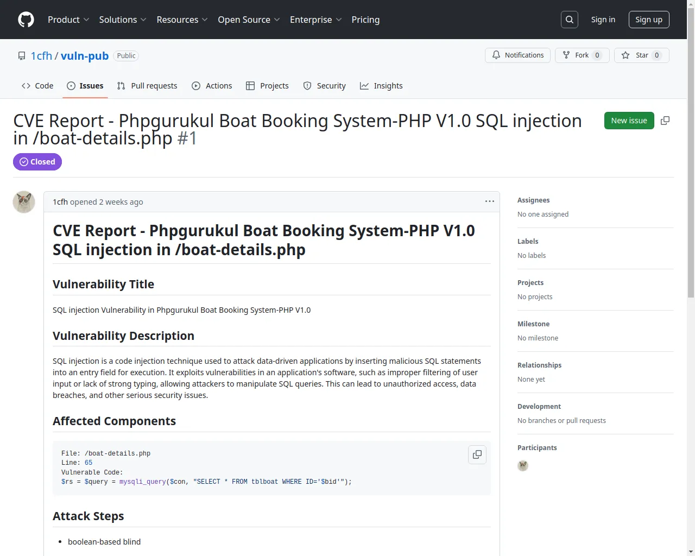Click Sign in
The image size is (695, 556).
603,20
